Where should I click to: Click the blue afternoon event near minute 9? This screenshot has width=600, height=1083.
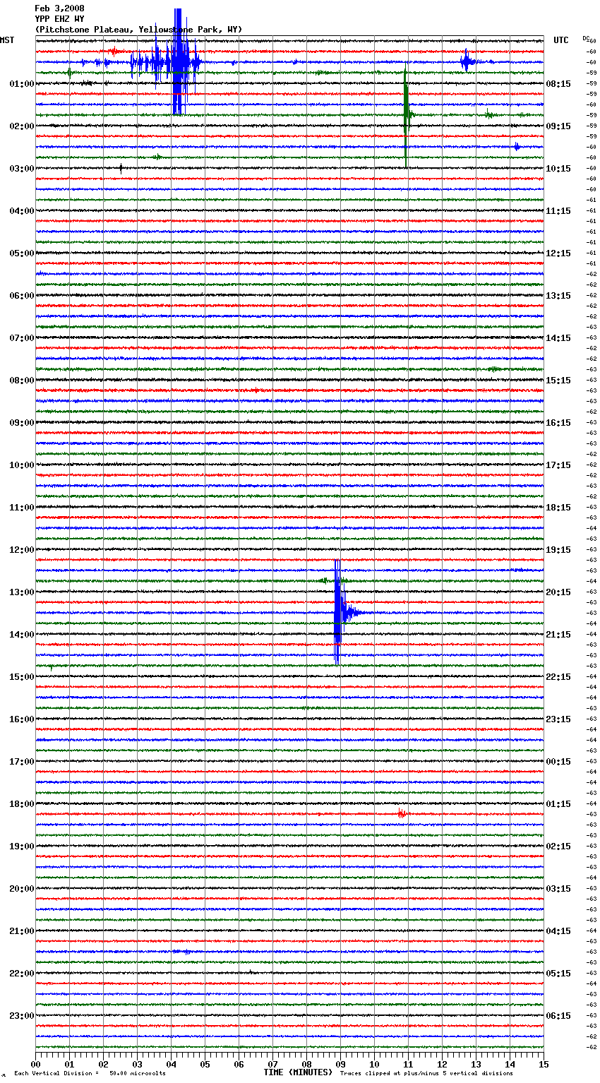point(339,612)
